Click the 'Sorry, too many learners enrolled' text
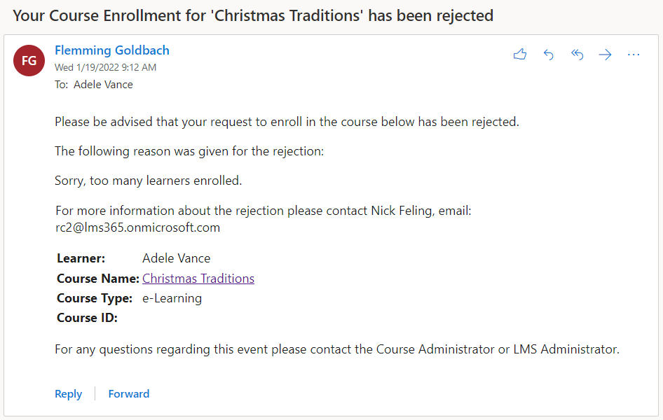The image size is (663, 420). coord(148,181)
